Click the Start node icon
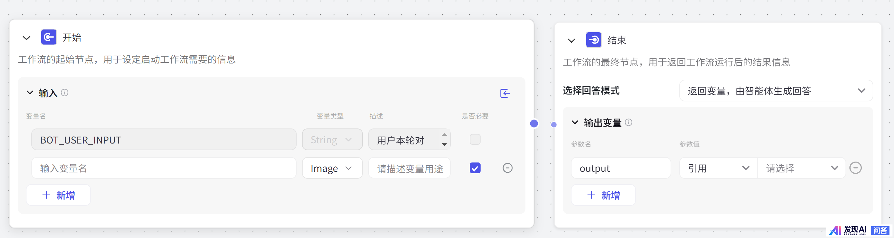The width and height of the screenshot is (894, 238). tap(48, 37)
